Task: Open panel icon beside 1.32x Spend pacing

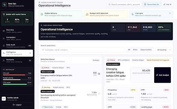Action: [x=99, y=93]
